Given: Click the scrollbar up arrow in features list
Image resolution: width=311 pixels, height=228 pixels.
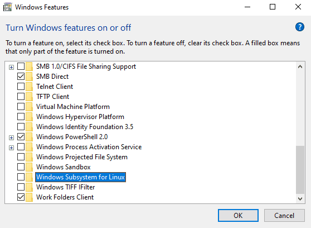Looking at the screenshot, I should click(300, 66).
